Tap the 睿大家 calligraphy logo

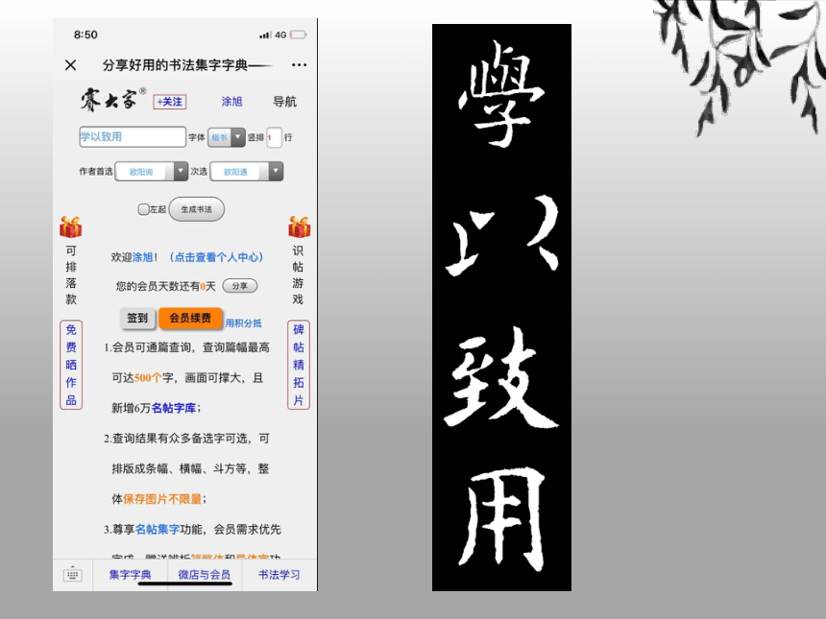(111, 100)
